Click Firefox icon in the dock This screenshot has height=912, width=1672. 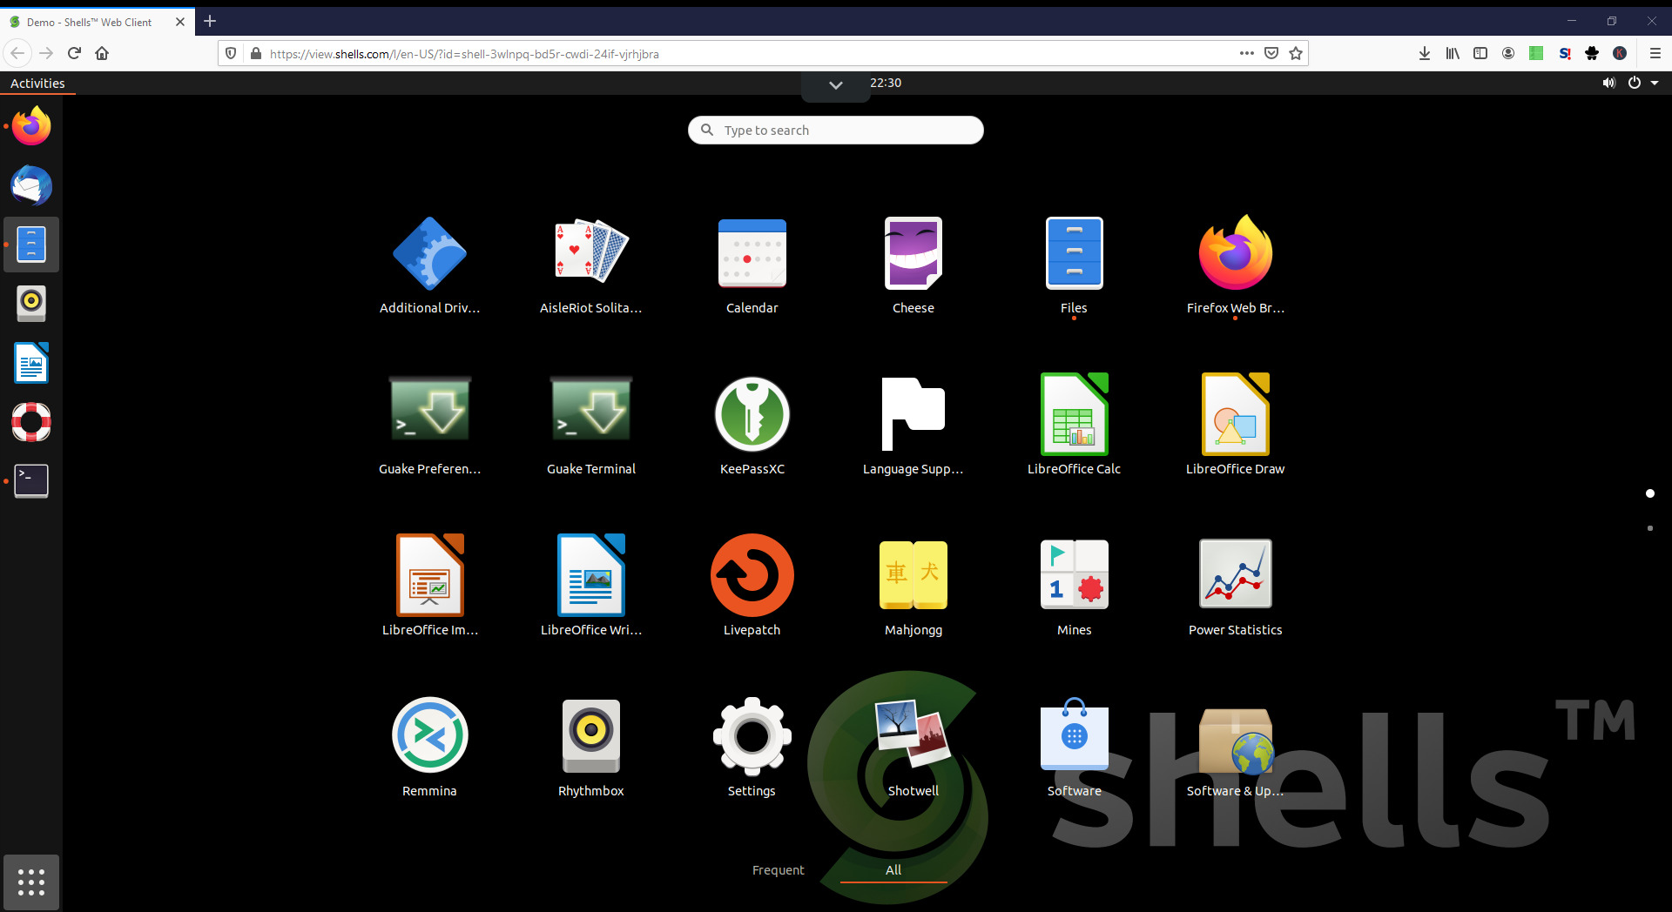pyautogui.click(x=31, y=126)
